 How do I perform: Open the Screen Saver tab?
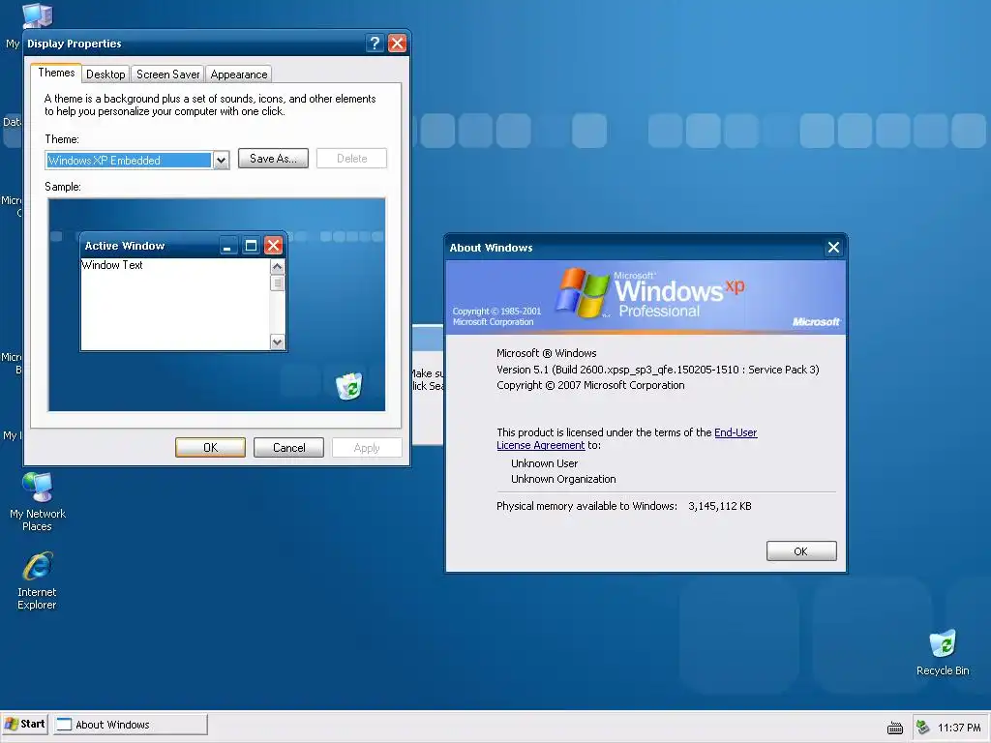(167, 74)
